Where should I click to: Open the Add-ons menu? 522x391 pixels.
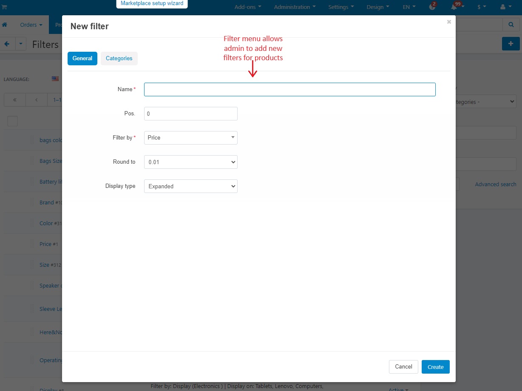[x=248, y=7]
